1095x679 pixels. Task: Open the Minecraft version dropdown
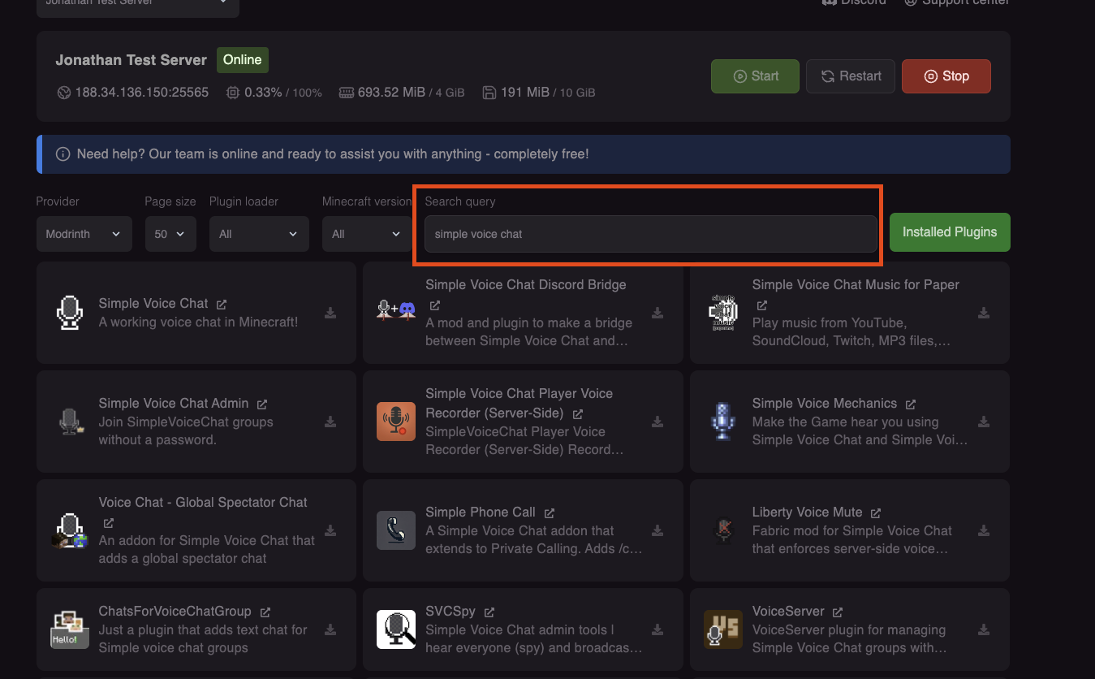(366, 233)
